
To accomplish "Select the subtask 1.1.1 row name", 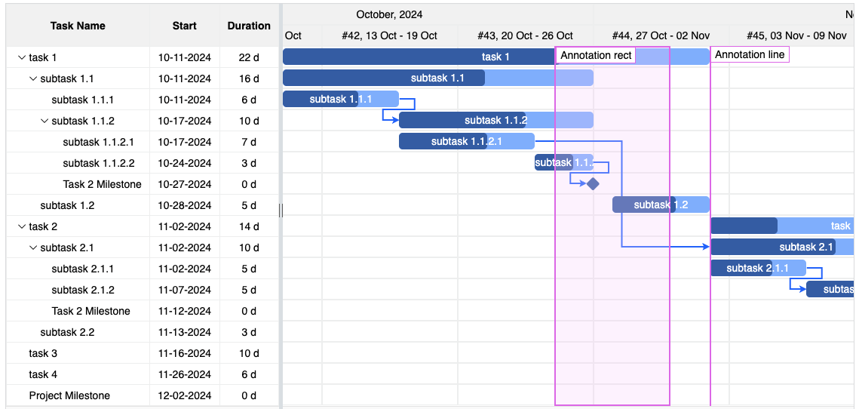I will pyautogui.click(x=83, y=100).
